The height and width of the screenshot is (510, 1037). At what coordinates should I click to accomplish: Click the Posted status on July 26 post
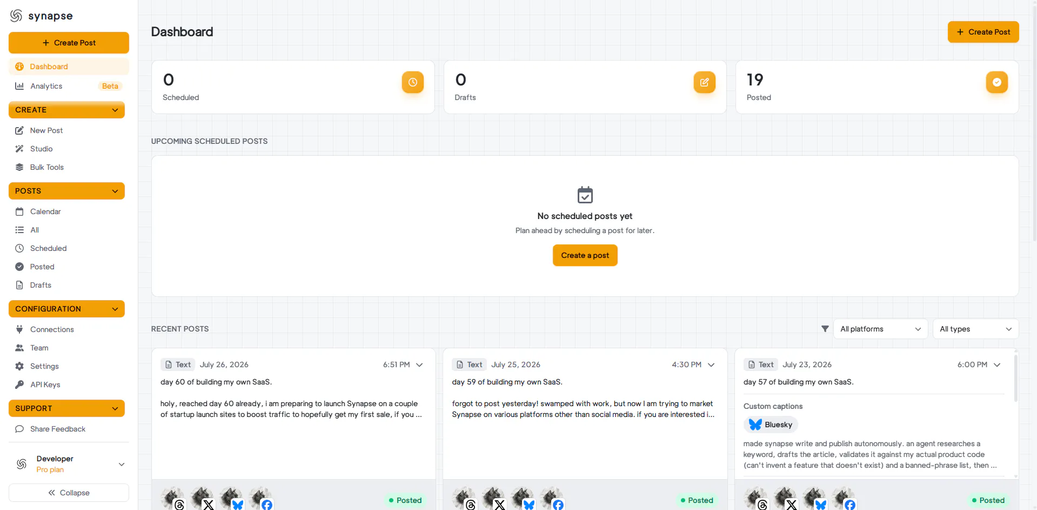click(x=405, y=500)
